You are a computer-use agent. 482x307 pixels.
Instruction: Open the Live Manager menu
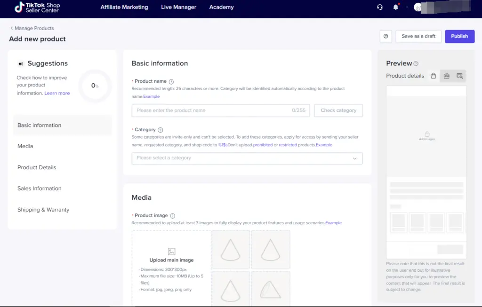pyautogui.click(x=178, y=7)
